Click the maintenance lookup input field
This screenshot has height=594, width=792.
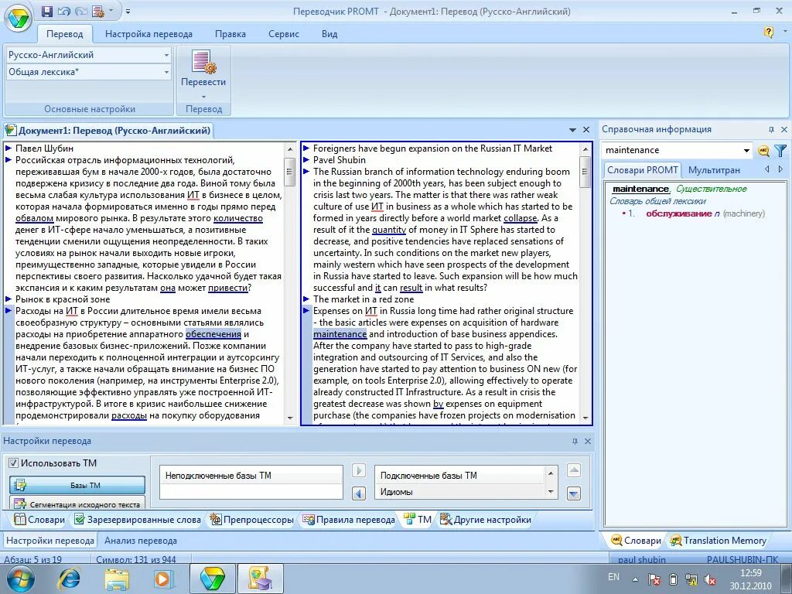[x=671, y=150]
